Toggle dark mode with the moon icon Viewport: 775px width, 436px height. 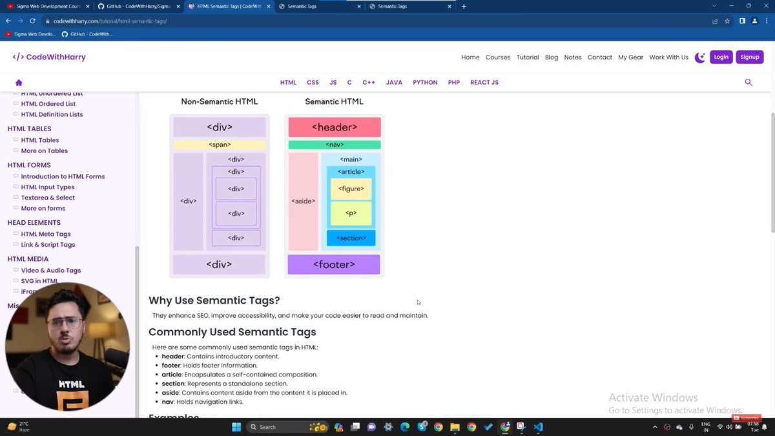[x=700, y=57]
